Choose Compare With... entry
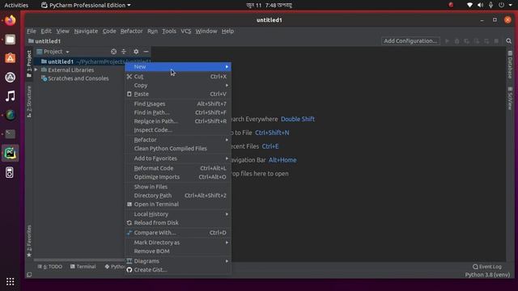The width and height of the screenshot is (518, 291). click(178, 233)
